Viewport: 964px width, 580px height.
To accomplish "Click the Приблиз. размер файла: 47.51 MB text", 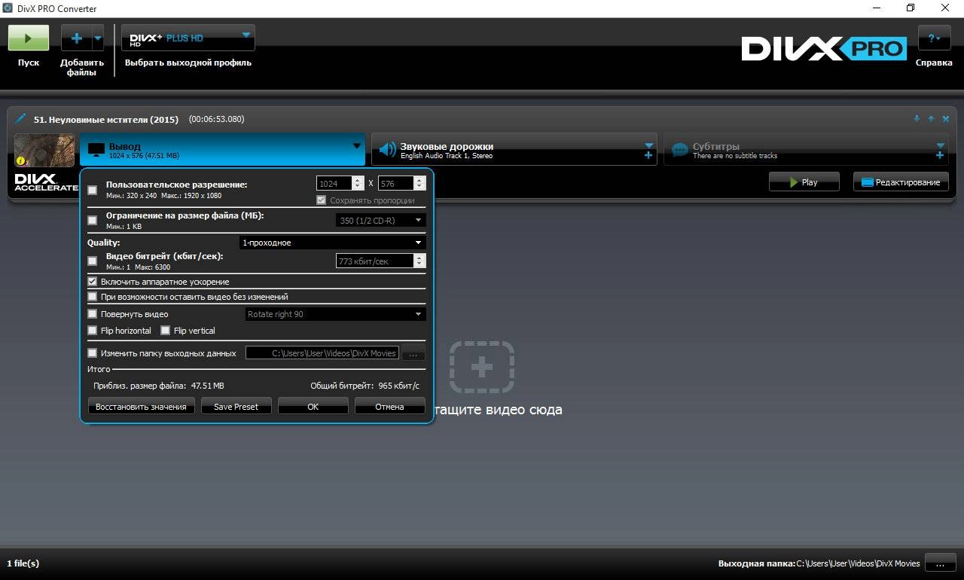I will tap(159, 386).
